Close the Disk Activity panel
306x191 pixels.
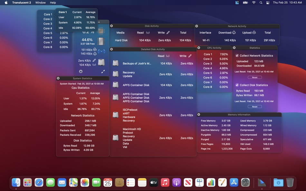pyautogui.click(x=111, y=26)
